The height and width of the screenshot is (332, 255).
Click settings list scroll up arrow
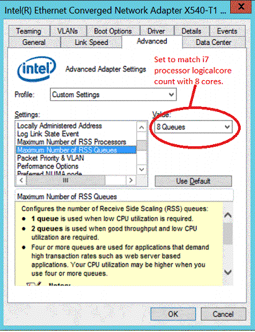141,127
